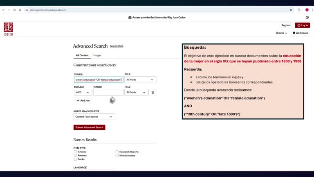Open the browser three-dot menu
The height and width of the screenshot is (177, 314).
click(x=312, y=10)
